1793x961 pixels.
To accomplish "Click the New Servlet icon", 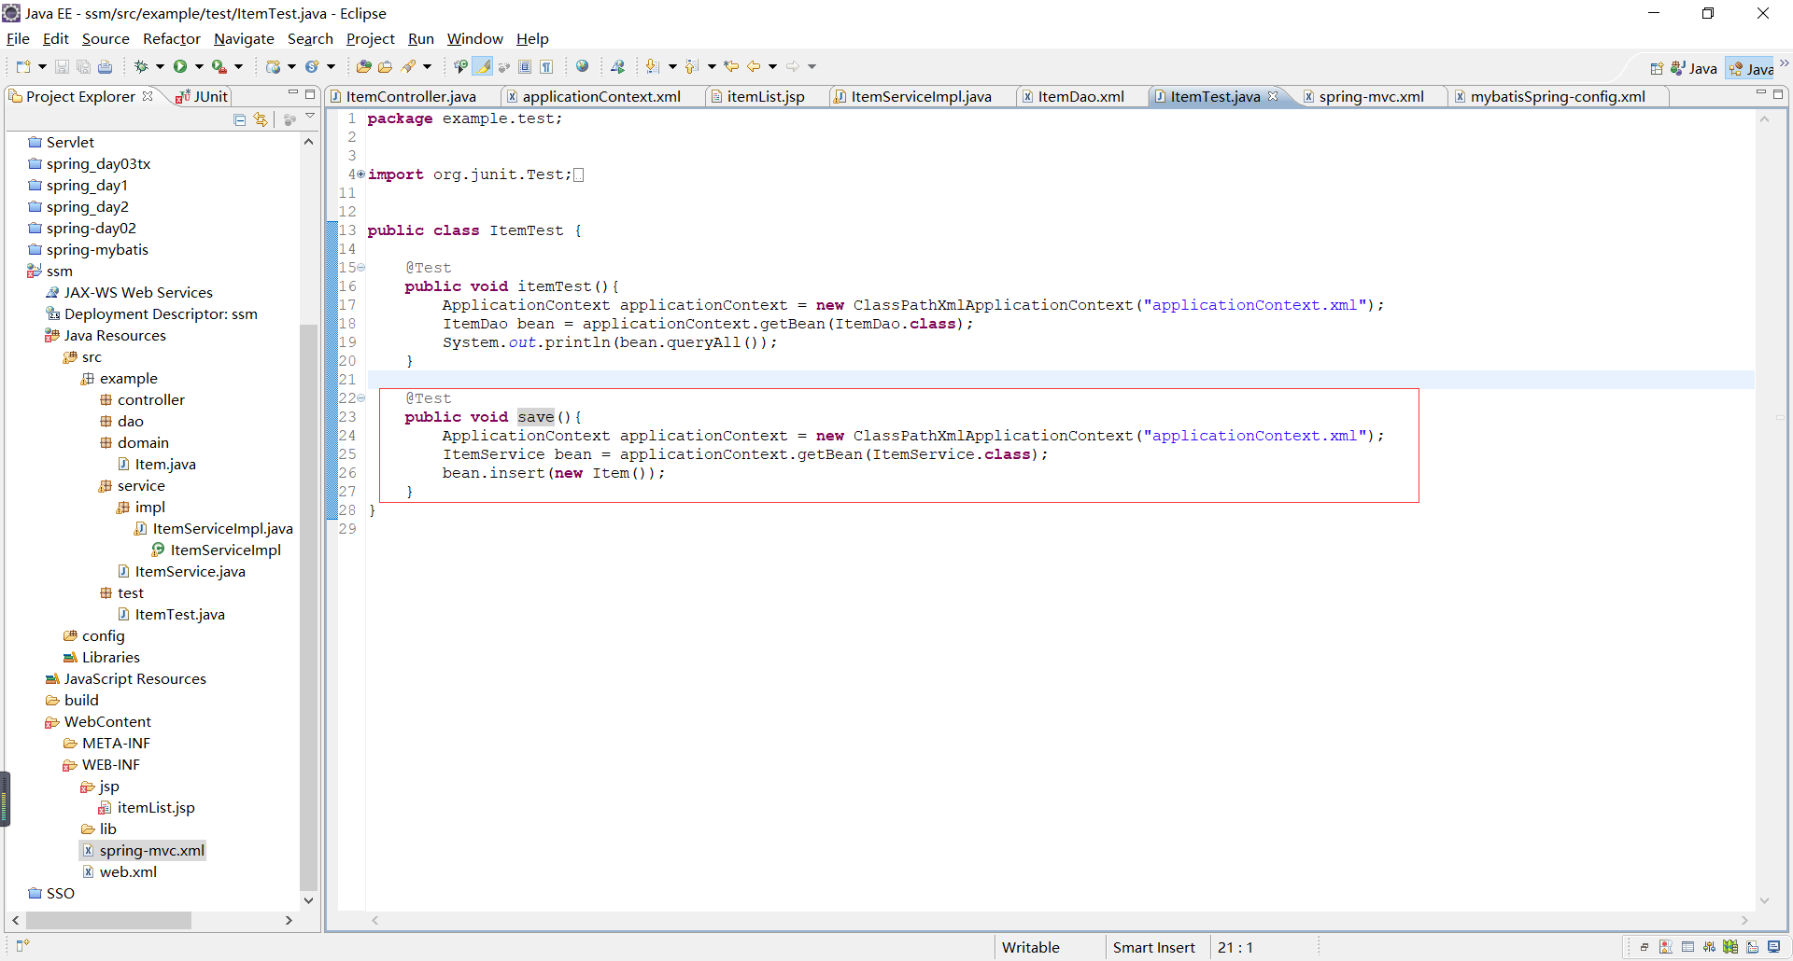I will (x=312, y=66).
